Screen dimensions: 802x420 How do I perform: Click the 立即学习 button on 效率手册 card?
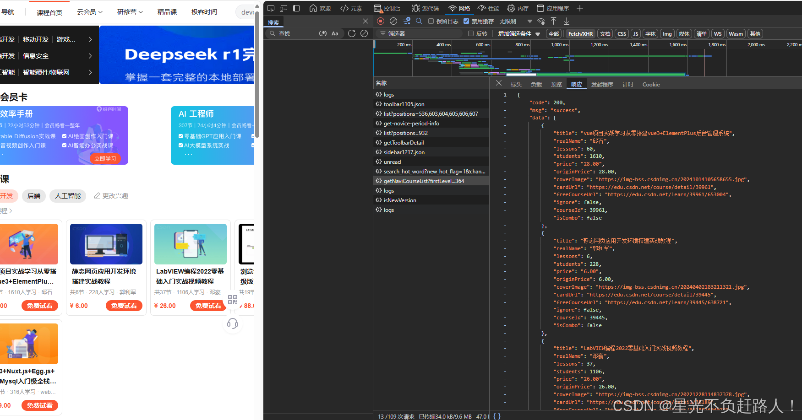(x=105, y=158)
